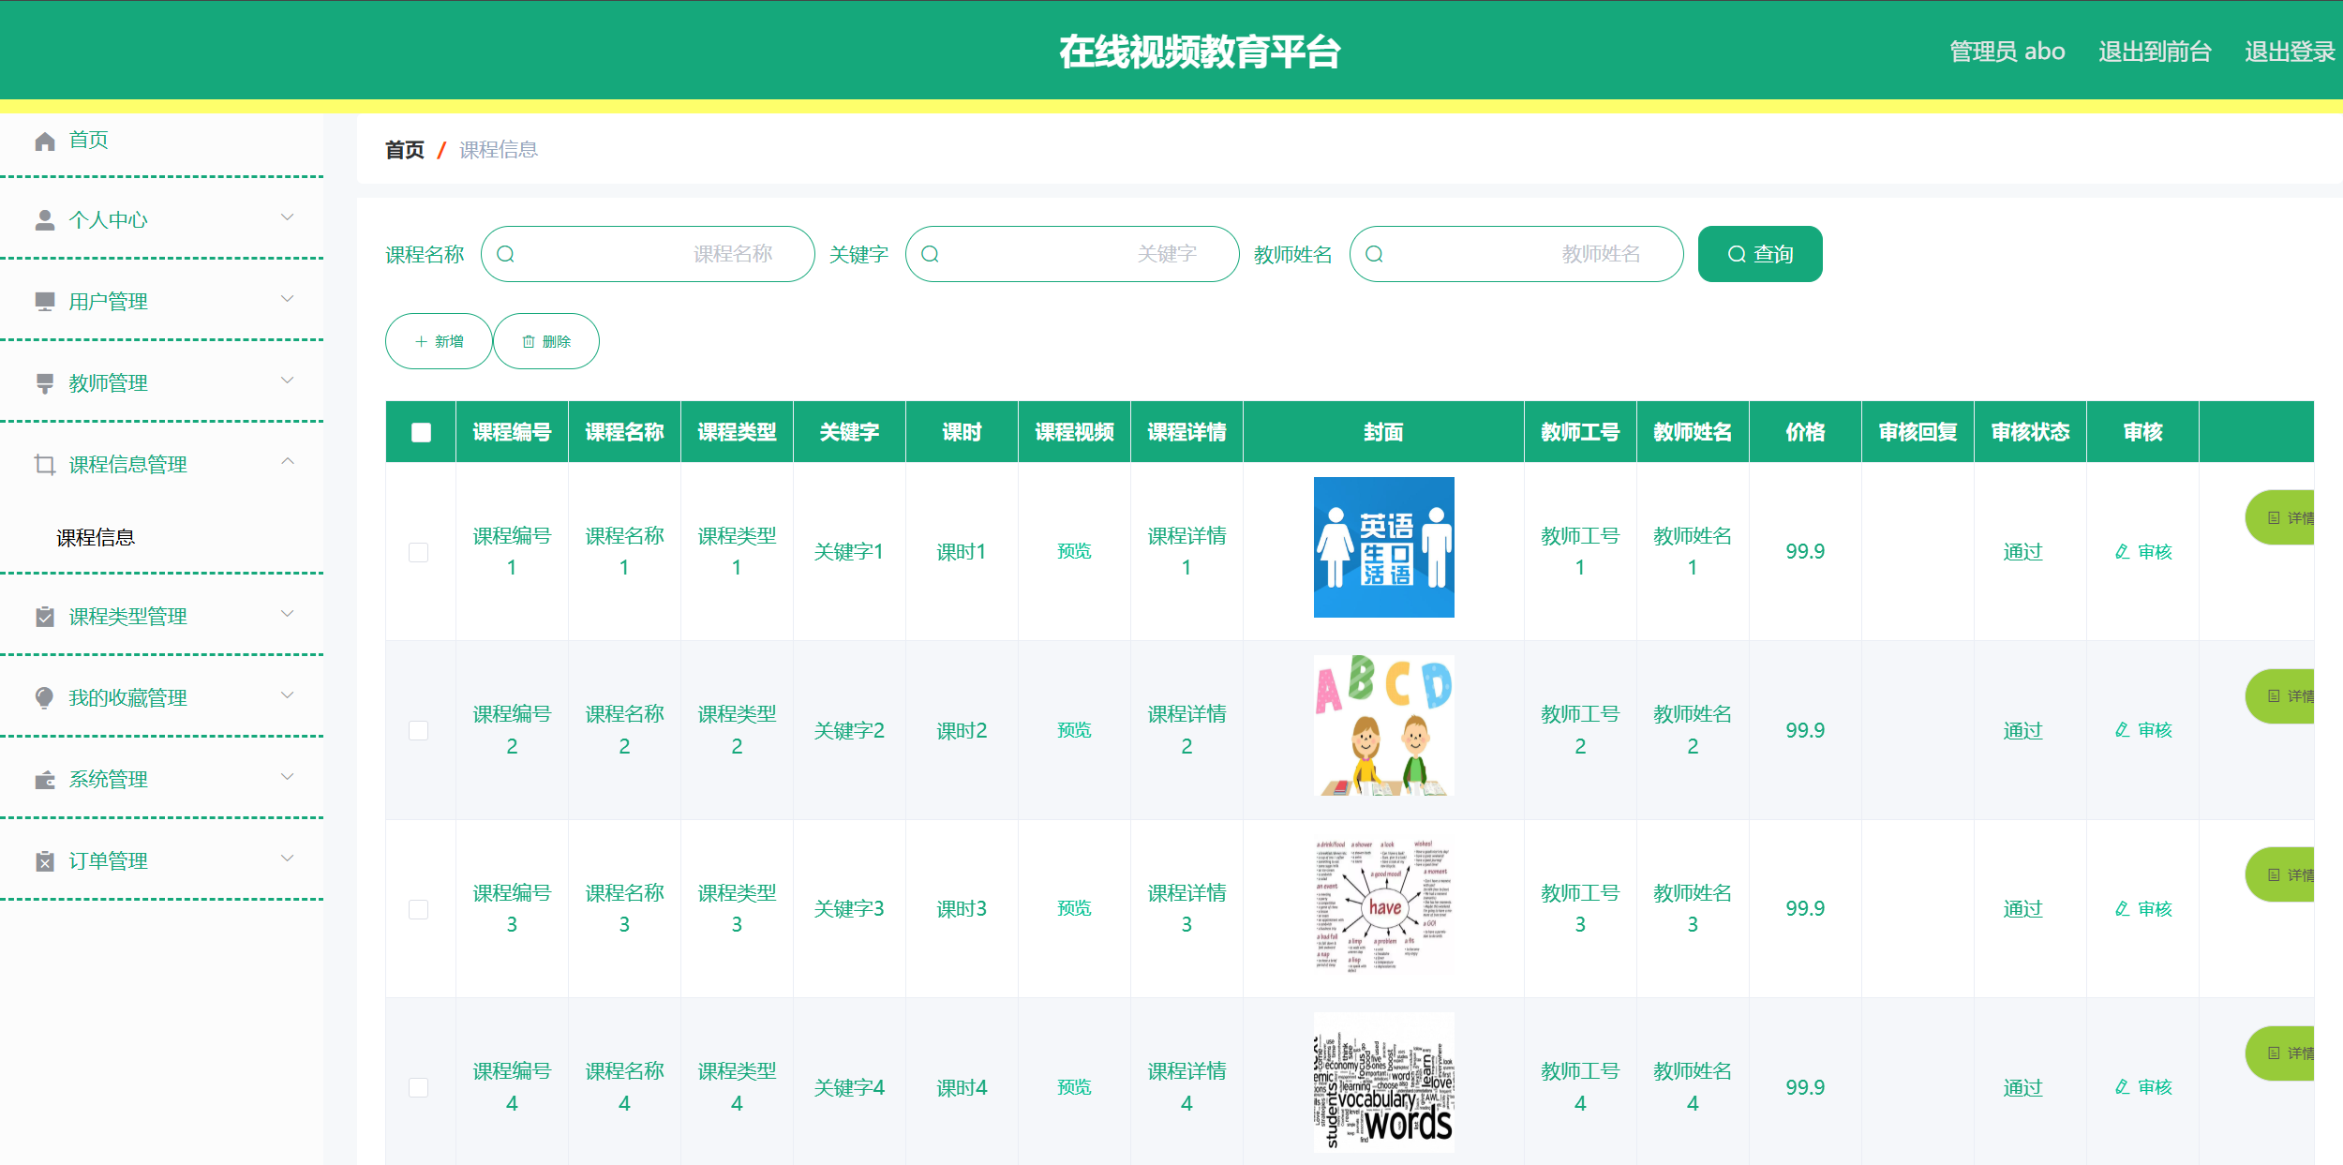Viewport: 2343px width, 1165px height.
Task: Select the checkbox for 课程编号 3 row
Action: pos(419,909)
